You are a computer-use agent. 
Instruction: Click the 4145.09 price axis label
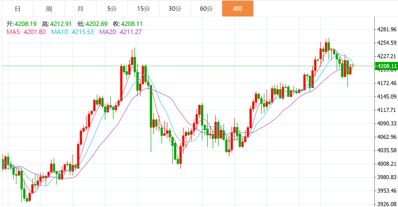(x=387, y=96)
